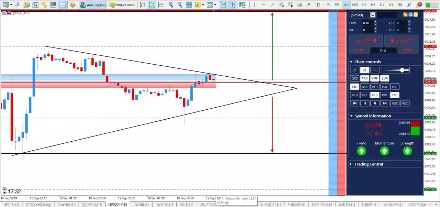Select the vertical line drawing tool
The image size is (440, 207).
click(x=255, y=5)
